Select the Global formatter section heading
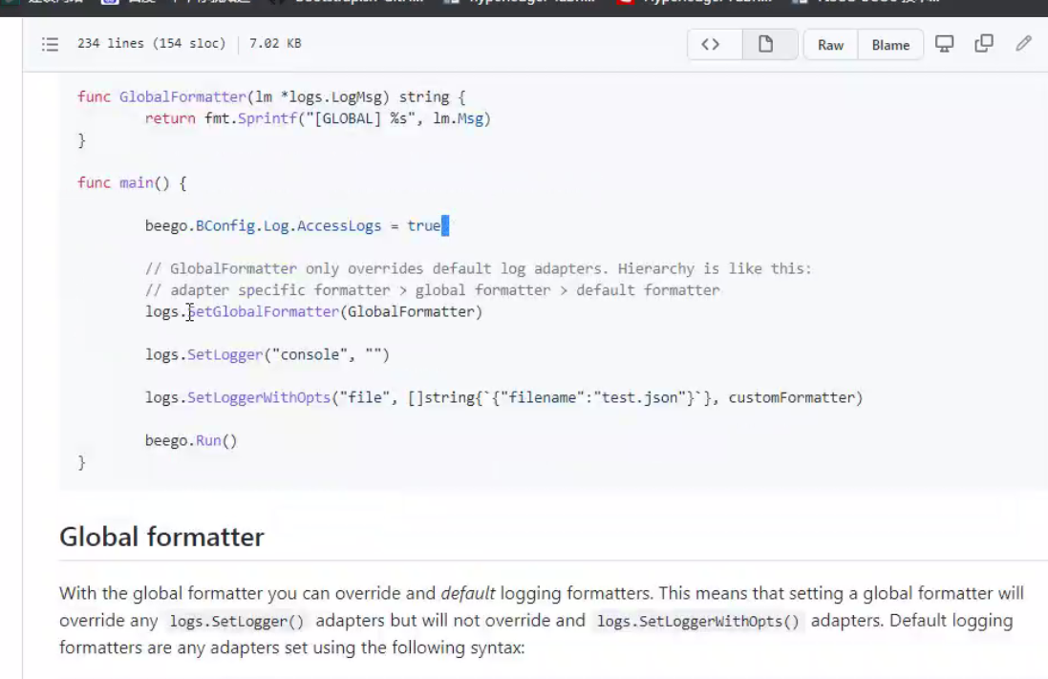Image resolution: width=1048 pixels, height=679 pixels. click(x=160, y=537)
